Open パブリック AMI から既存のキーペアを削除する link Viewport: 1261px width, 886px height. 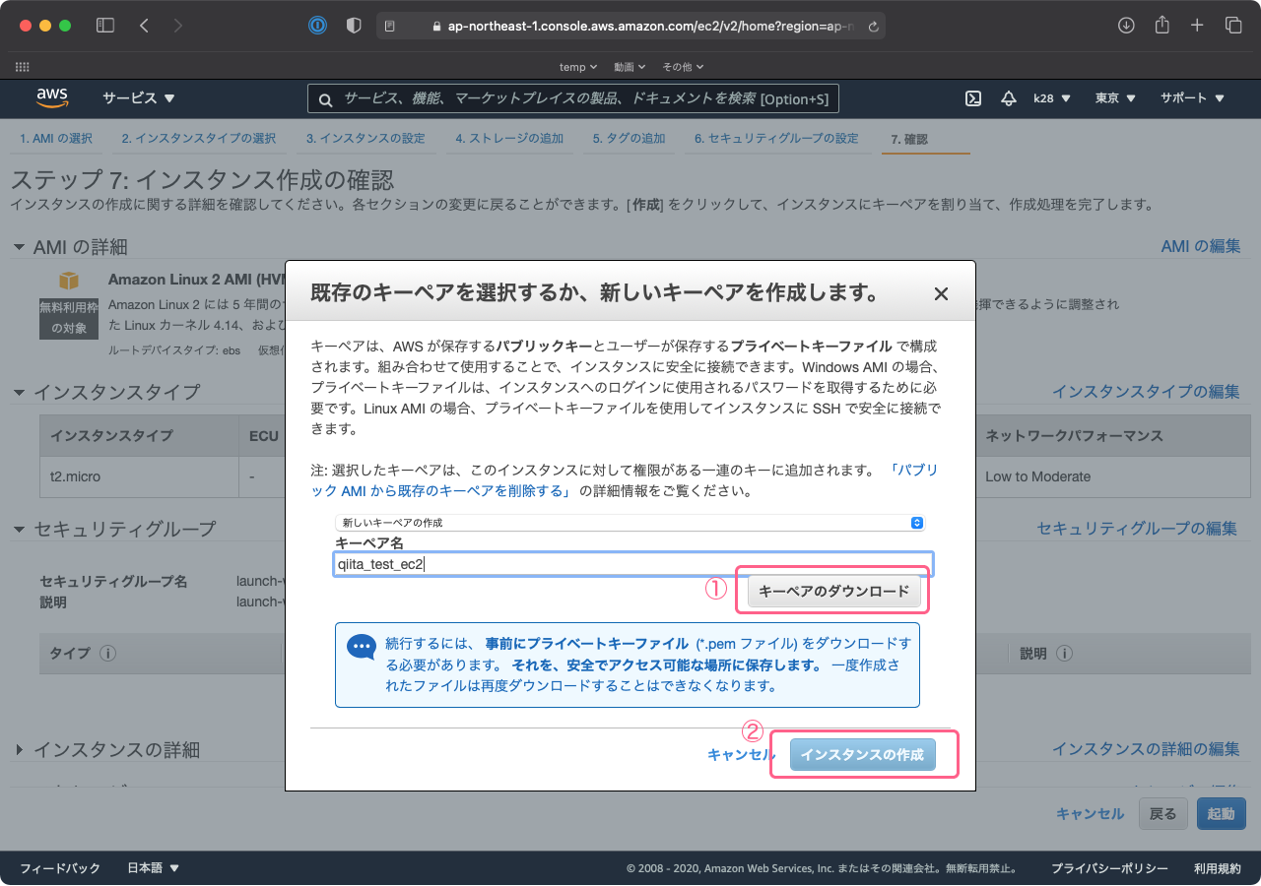click(625, 480)
